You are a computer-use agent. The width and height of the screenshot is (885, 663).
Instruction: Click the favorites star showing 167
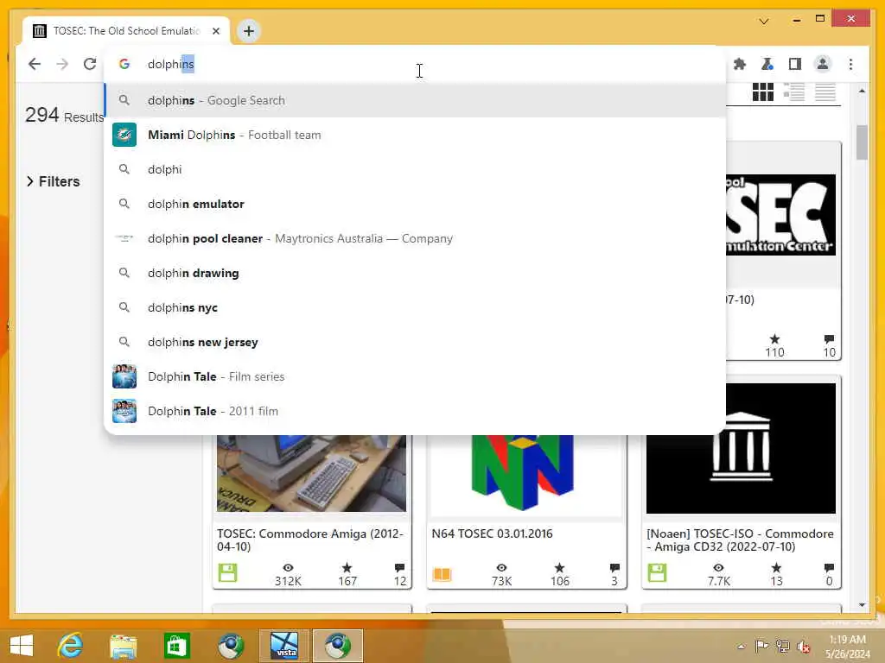coord(347,567)
